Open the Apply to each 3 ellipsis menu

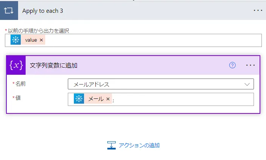[258, 11]
